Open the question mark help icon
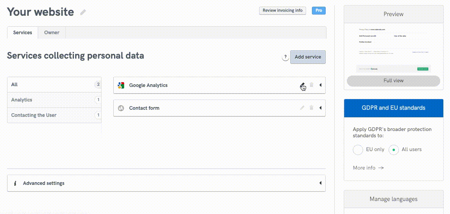450x214 pixels. click(x=286, y=57)
